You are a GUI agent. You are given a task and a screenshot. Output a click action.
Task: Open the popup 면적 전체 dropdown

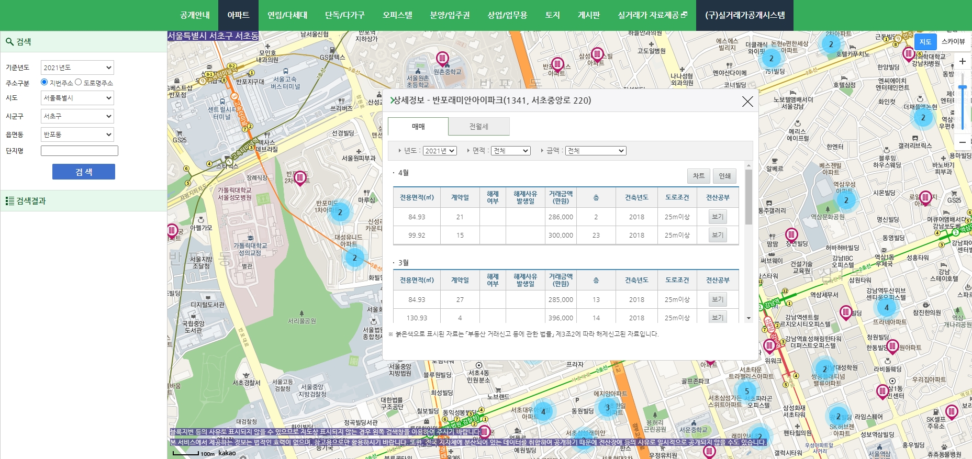tap(511, 151)
